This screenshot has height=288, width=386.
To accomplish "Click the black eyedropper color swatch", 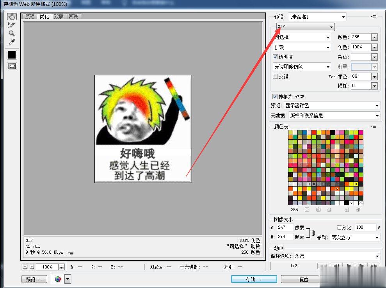I will (12, 55).
